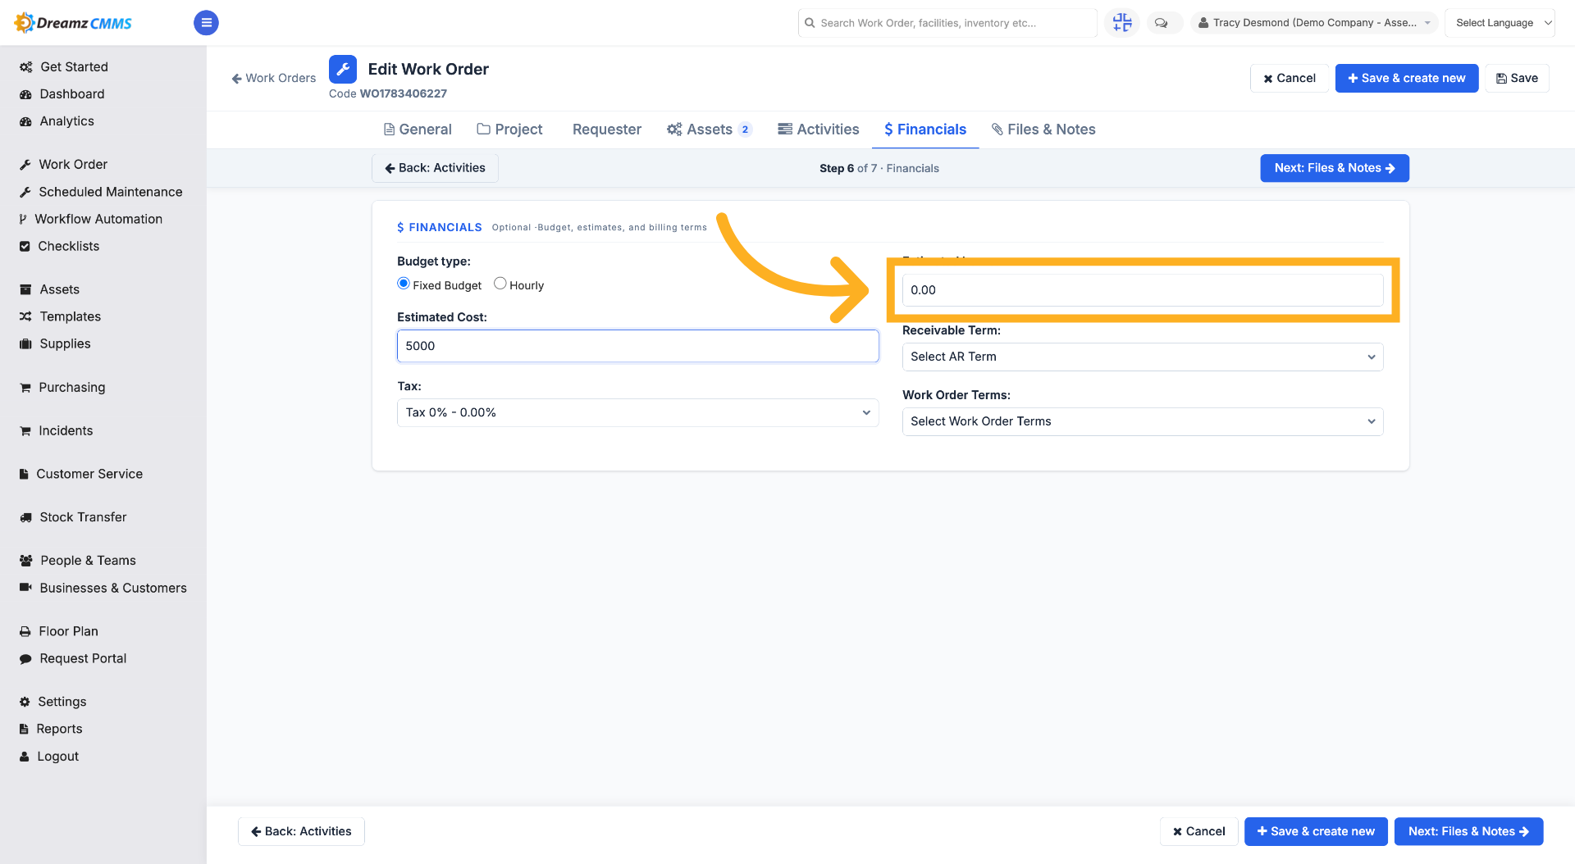Switch to the Files & Notes tab
This screenshot has height=864, width=1575.
pos(1043,130)
